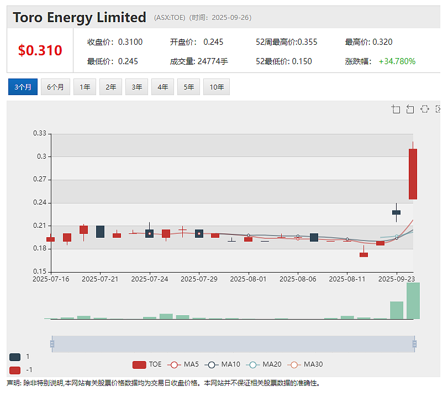The width and height of the screenshot is (448, 397).
Task: Click the red $0.310 price
Action: pyautogui.click(x=40, y=51)
